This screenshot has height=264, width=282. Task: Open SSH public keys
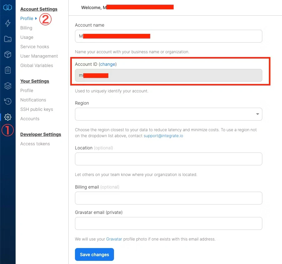coord(37,109)
